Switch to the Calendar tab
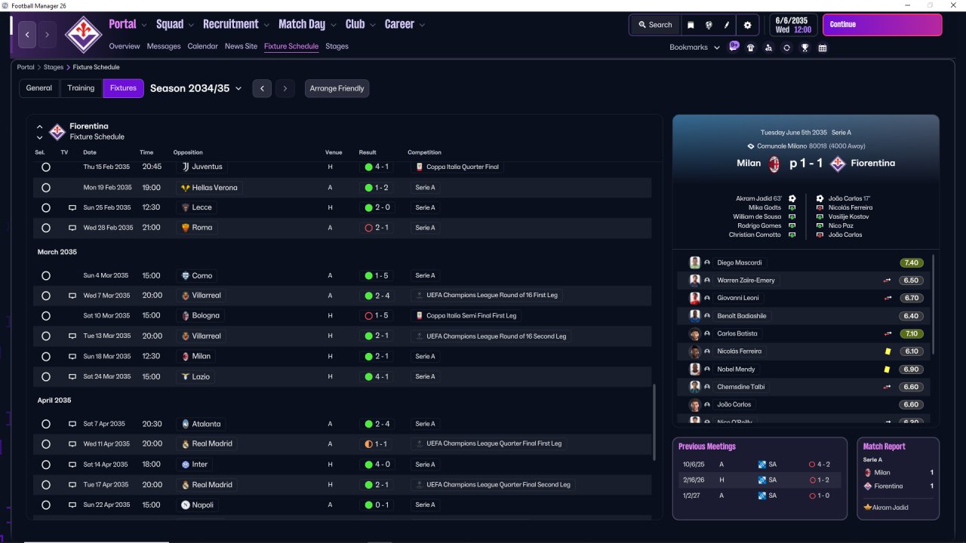The height and width of the screenshot is (543, 966). (x=203, y=46)
